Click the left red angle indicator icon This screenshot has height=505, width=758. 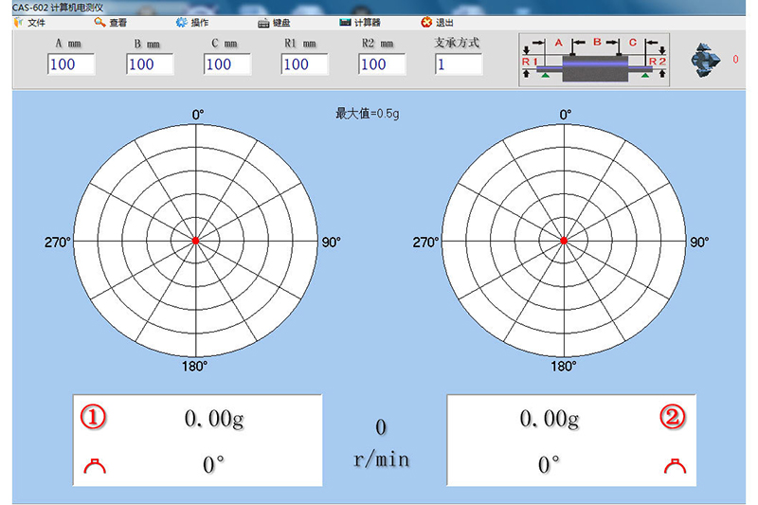click(92, 465)
